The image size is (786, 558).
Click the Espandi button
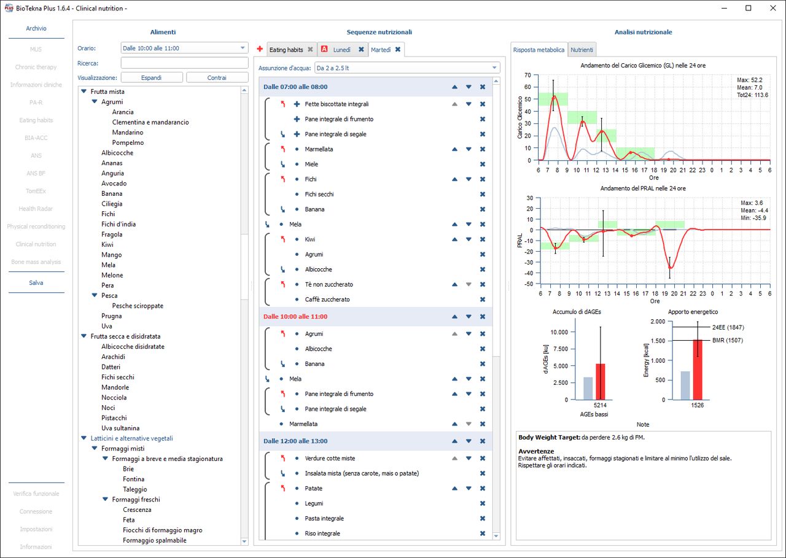152,78
